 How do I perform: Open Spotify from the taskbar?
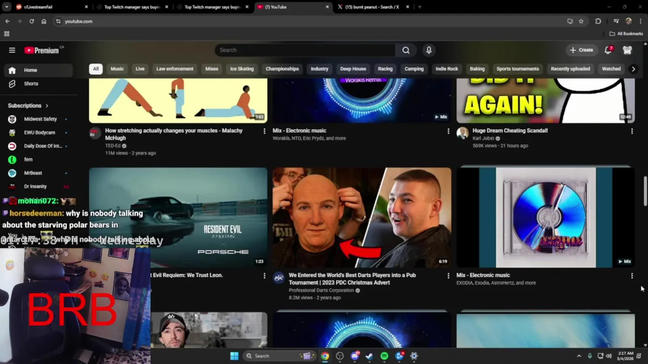(384, 356)
